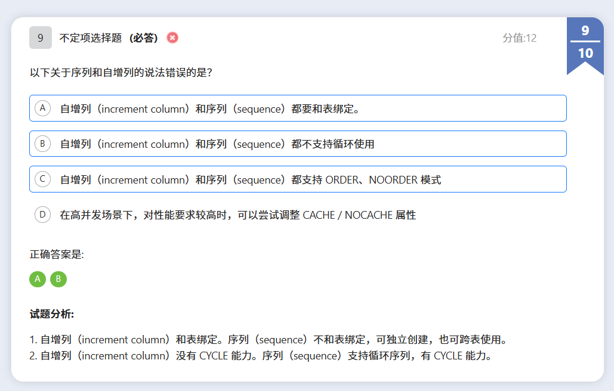Click option D text about CACHE / NOCACHE

[x=237, y=215]
